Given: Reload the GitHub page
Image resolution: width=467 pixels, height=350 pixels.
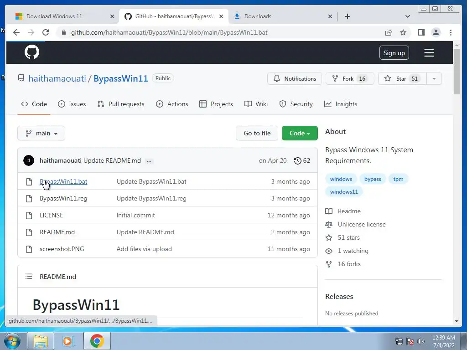Looking at the screenshot, I should pyautogui.click(x=46, y=32).
